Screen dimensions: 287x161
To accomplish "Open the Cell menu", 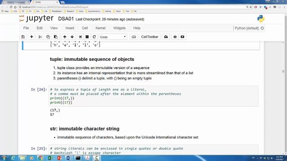I will (85, 28).
